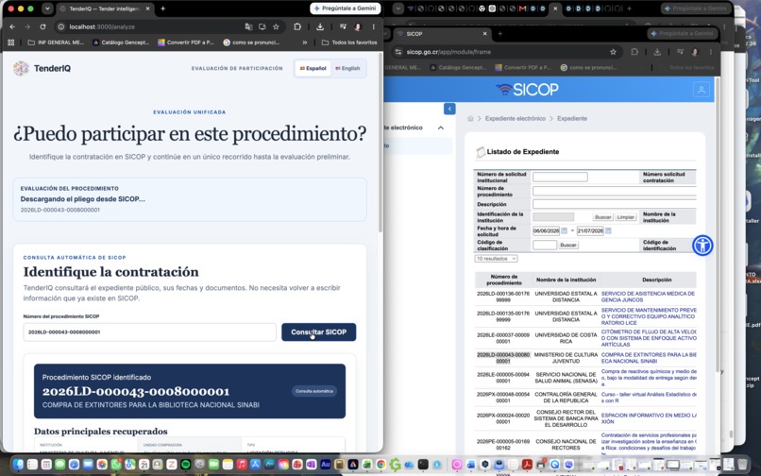Open downloads in the TenderIQ window

(320, 26)
